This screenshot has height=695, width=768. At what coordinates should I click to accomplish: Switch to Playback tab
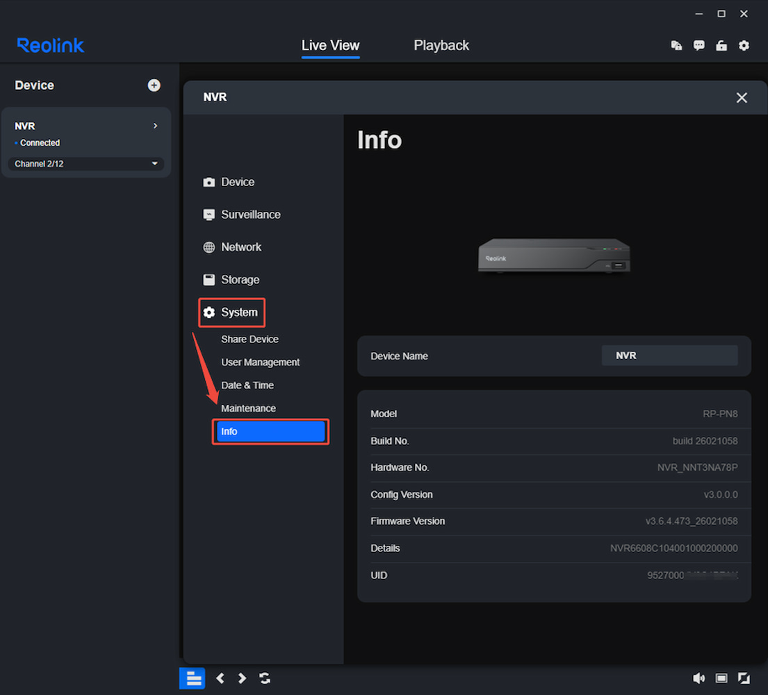click(441, 46)
